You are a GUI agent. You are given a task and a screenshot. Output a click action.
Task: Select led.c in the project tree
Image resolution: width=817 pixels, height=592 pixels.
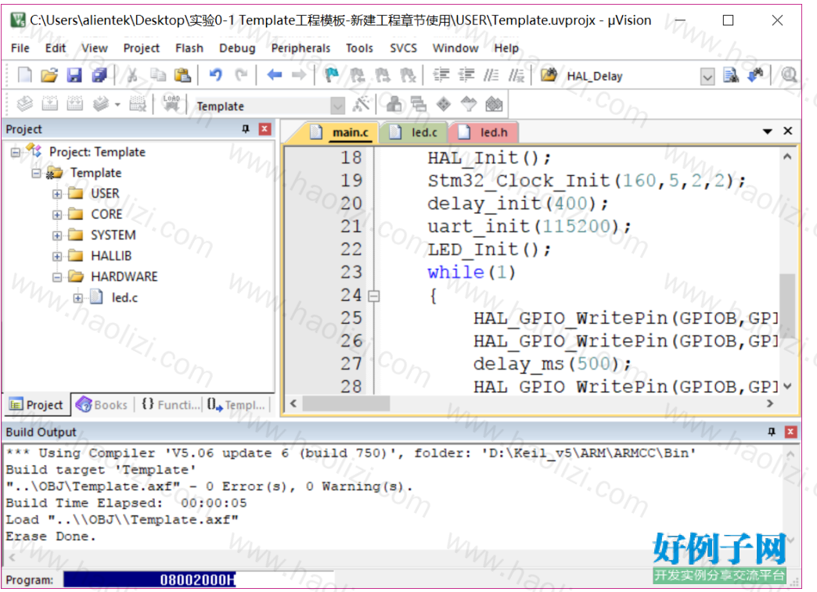click(x=124, y=298)
